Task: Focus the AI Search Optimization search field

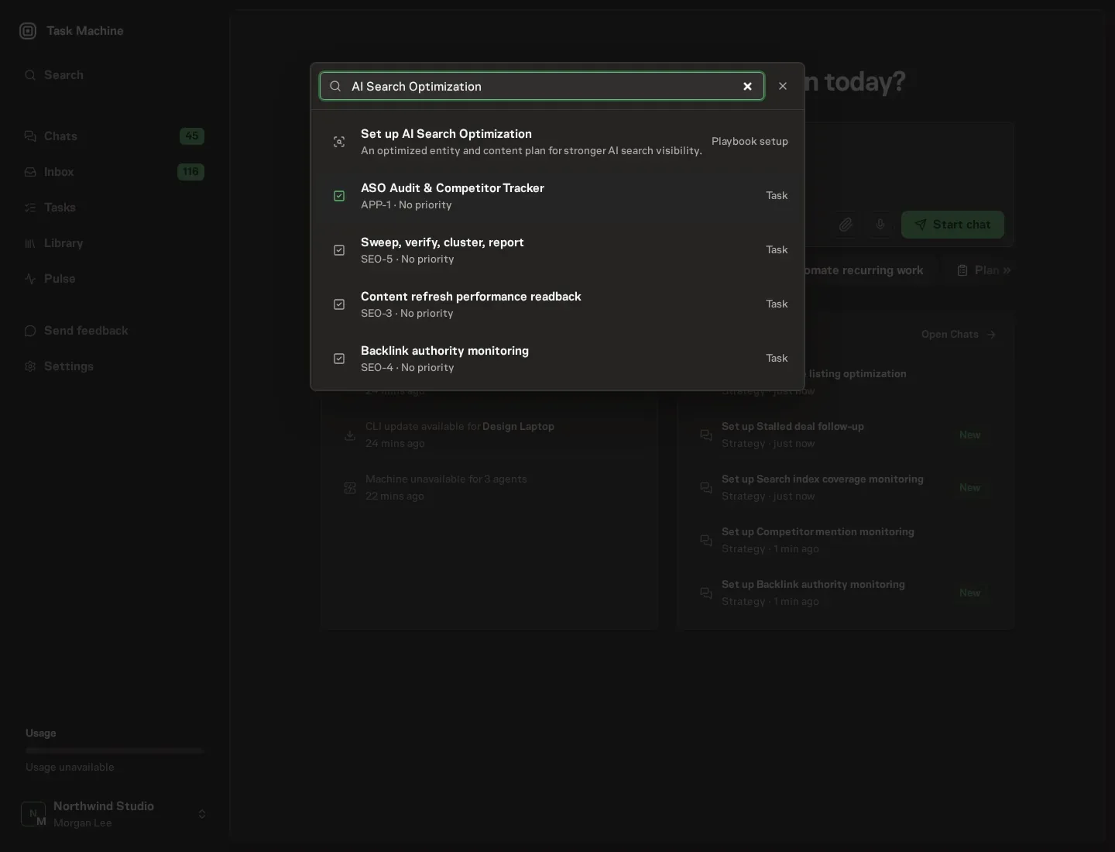Action: coord(542,86)
